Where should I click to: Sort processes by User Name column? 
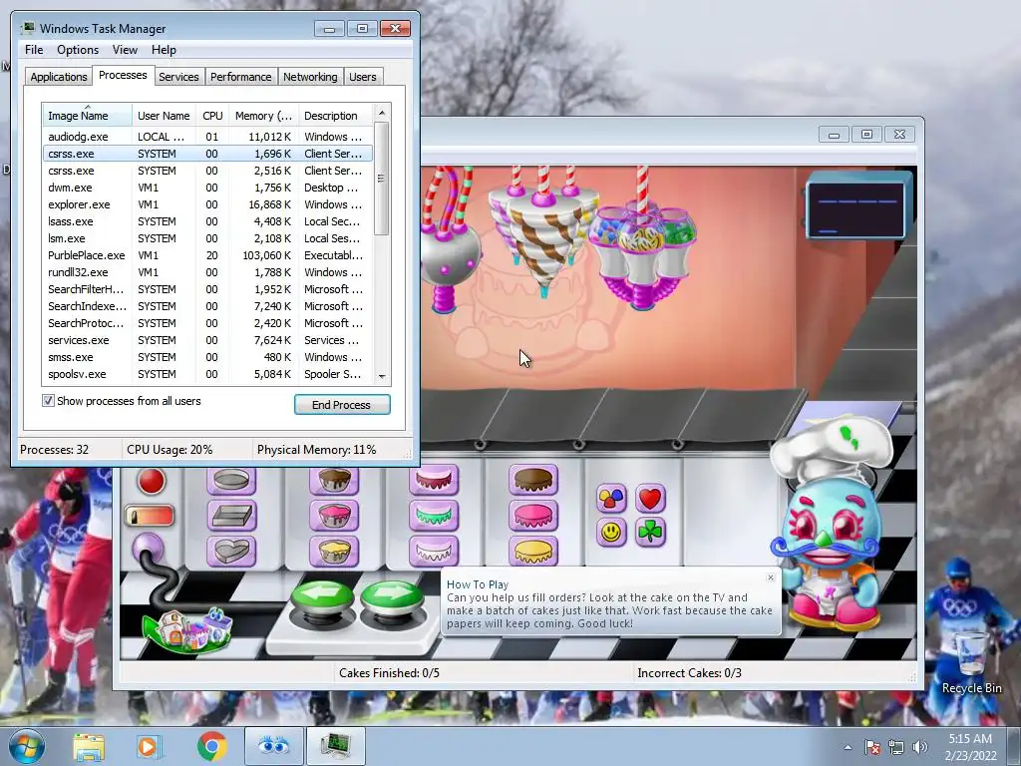[x=164, y=116]
